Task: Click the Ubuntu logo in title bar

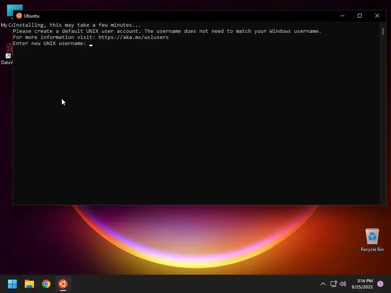Action: (19, 16)
